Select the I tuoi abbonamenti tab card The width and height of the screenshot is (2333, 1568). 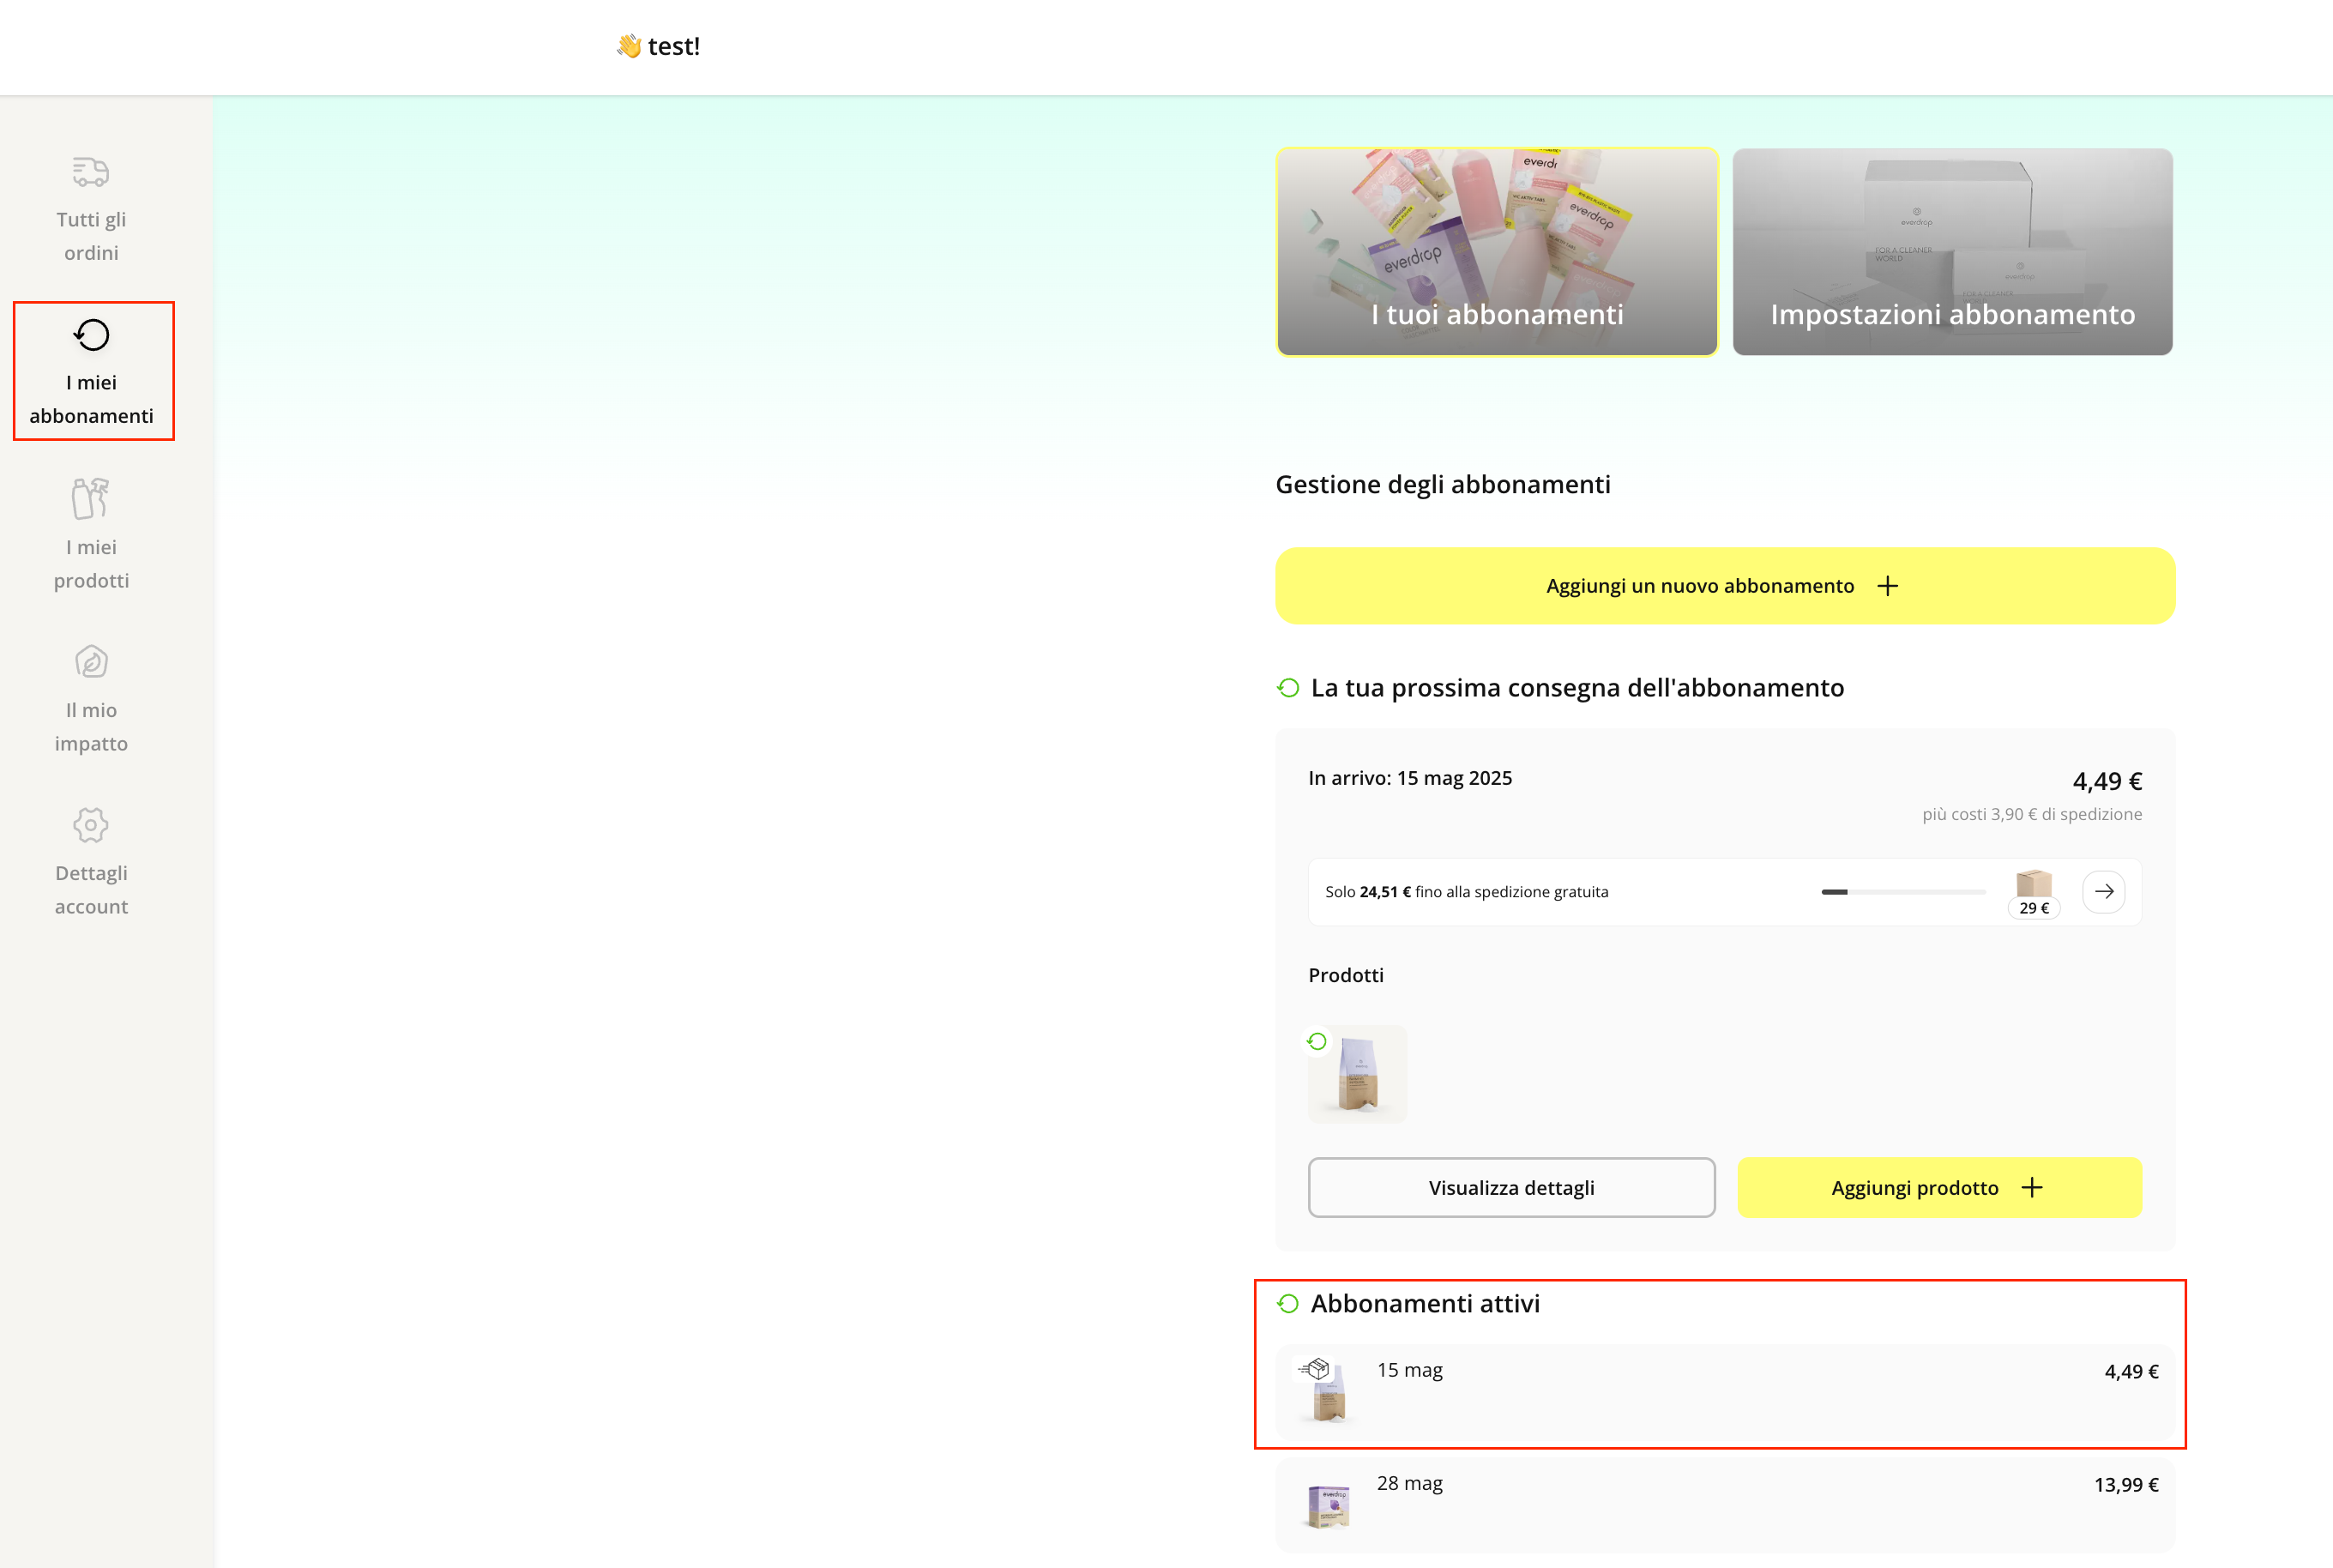point(1496,252)
